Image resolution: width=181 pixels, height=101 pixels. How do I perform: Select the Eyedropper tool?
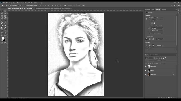(x=2, y=18)
